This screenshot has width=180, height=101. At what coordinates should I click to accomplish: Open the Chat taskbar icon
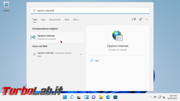tap(94, 97)
